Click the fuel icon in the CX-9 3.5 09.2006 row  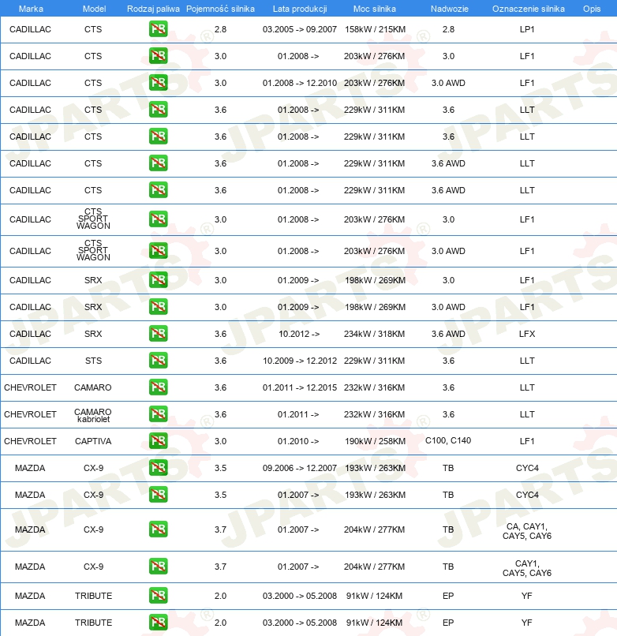[159, 468]
